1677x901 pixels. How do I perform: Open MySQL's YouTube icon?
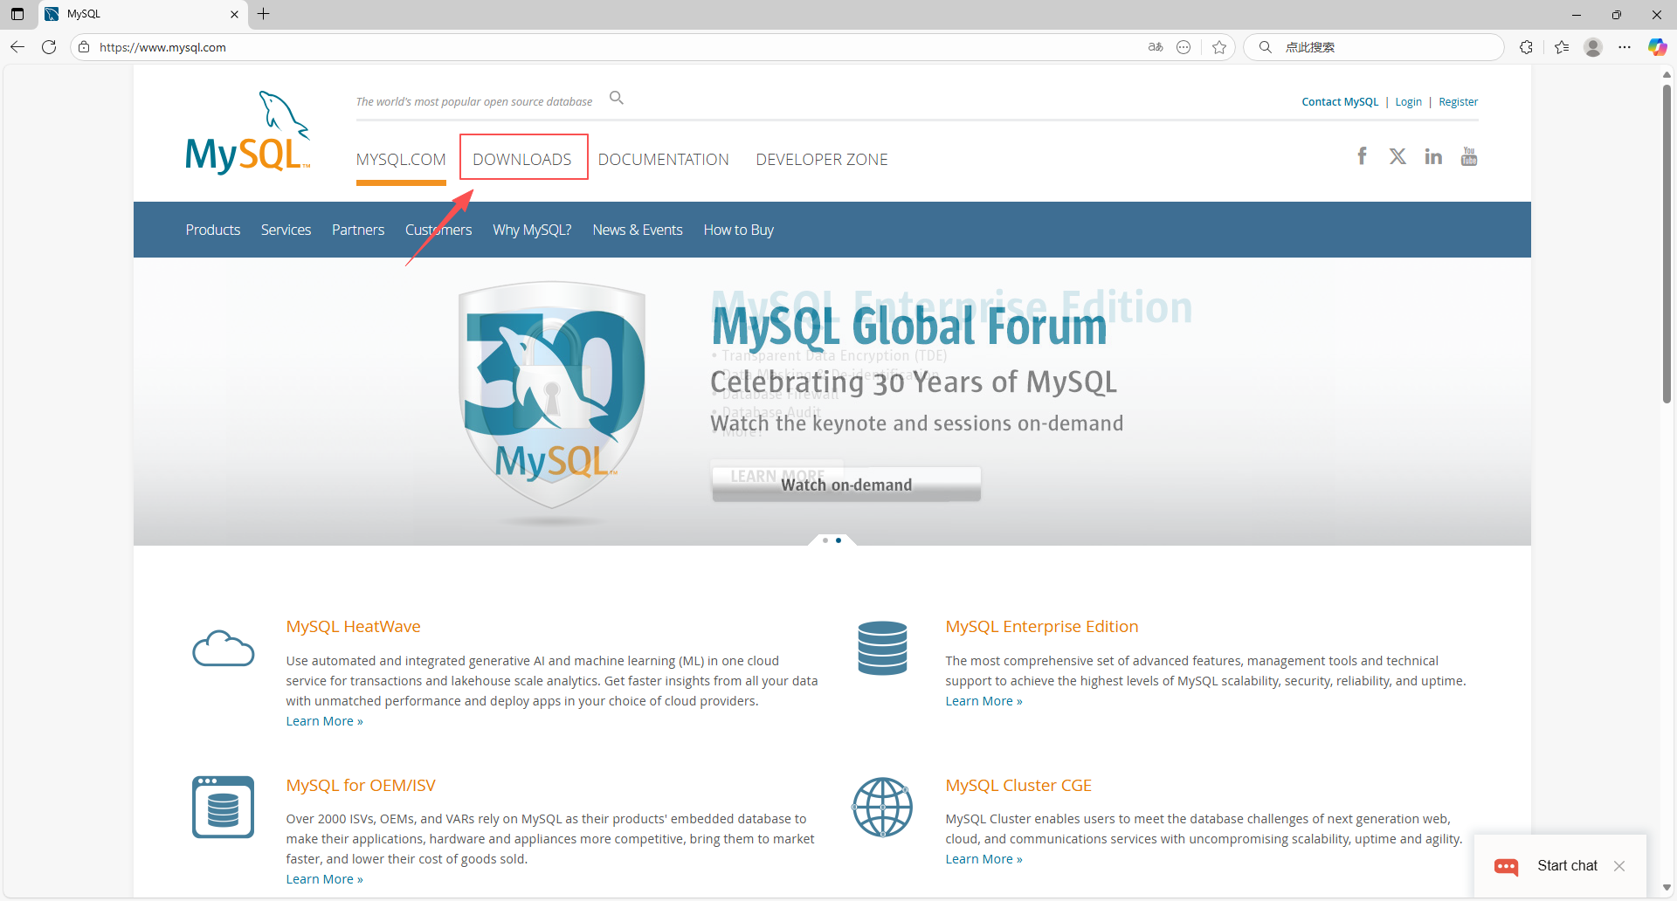click(1469, 156)
